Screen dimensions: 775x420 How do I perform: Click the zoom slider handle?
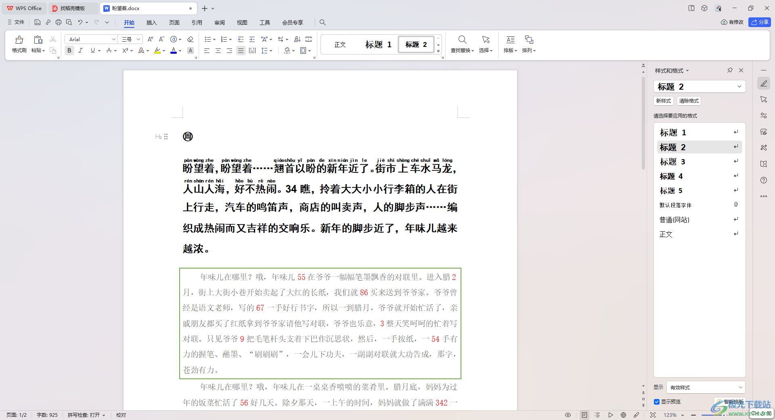724,415
